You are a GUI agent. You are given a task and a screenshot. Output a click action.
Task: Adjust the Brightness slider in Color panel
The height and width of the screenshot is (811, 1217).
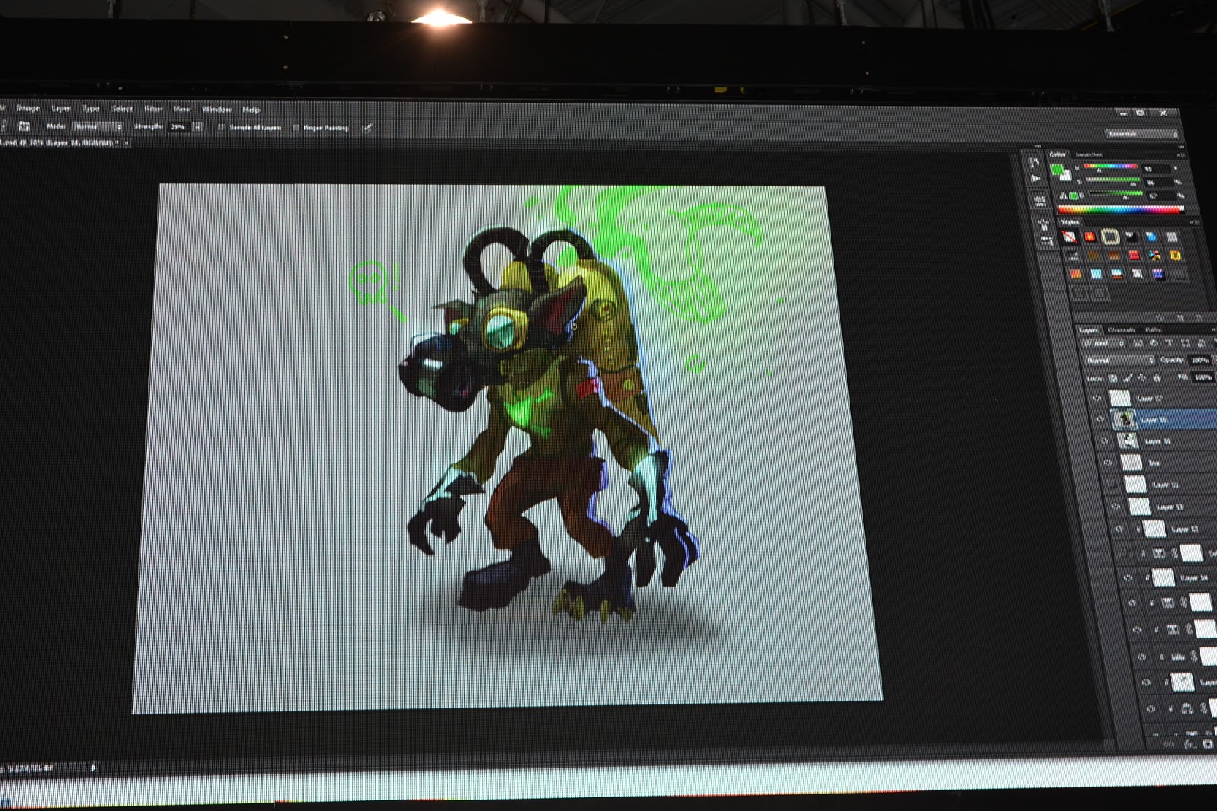[1115, 194]
